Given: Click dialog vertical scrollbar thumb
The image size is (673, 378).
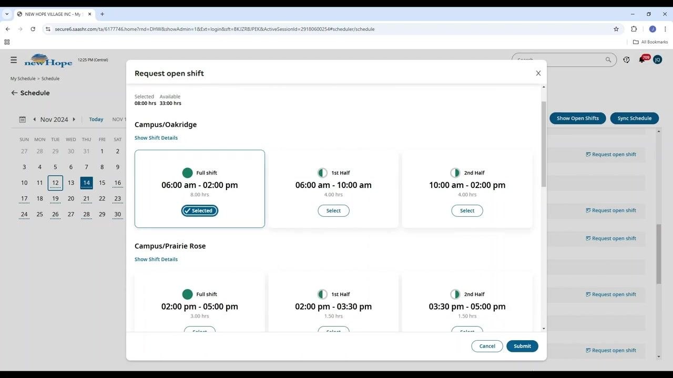Looking at the screenshot, I should click(544, 144).
